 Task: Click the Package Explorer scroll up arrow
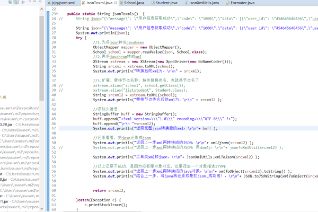pos(41,9)
